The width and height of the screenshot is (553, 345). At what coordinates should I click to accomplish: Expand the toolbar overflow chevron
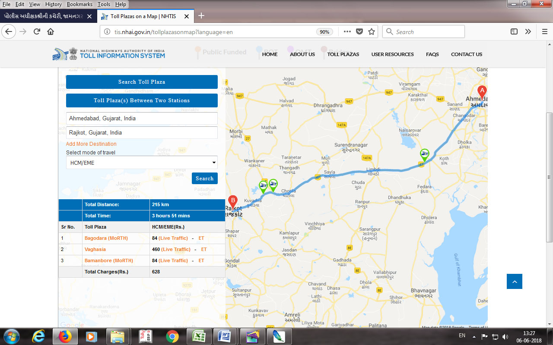point(528,31)
